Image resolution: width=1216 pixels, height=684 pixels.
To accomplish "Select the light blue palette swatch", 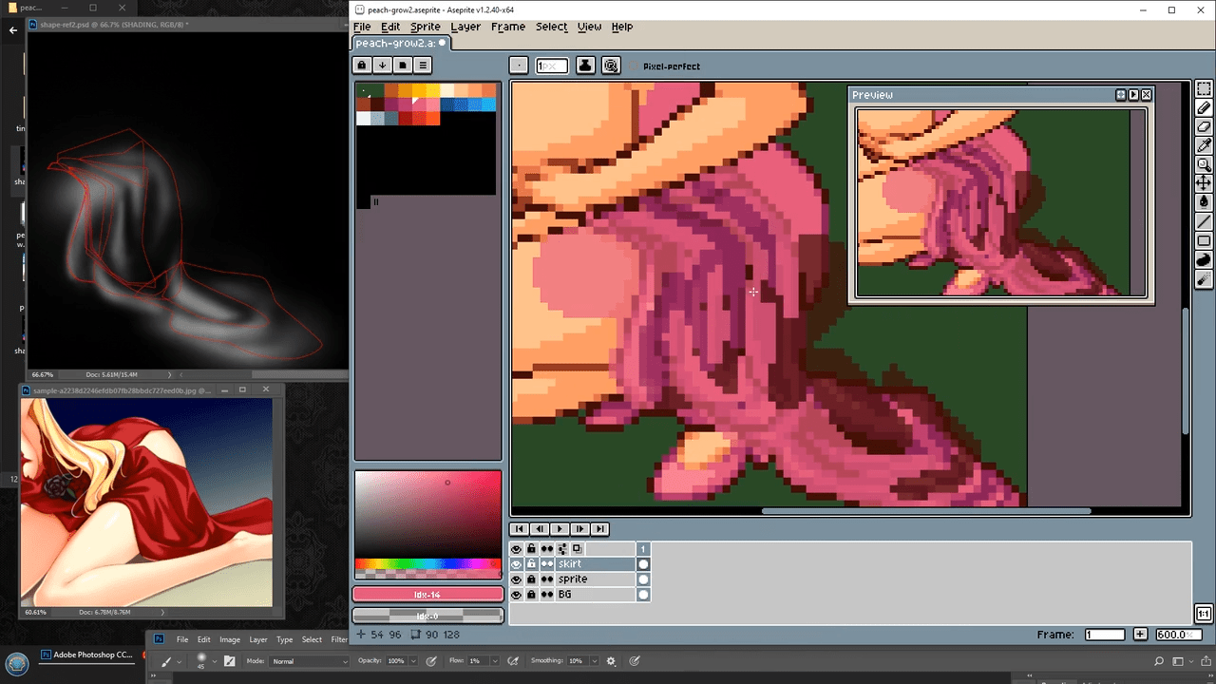I will (x=488, y=104).
